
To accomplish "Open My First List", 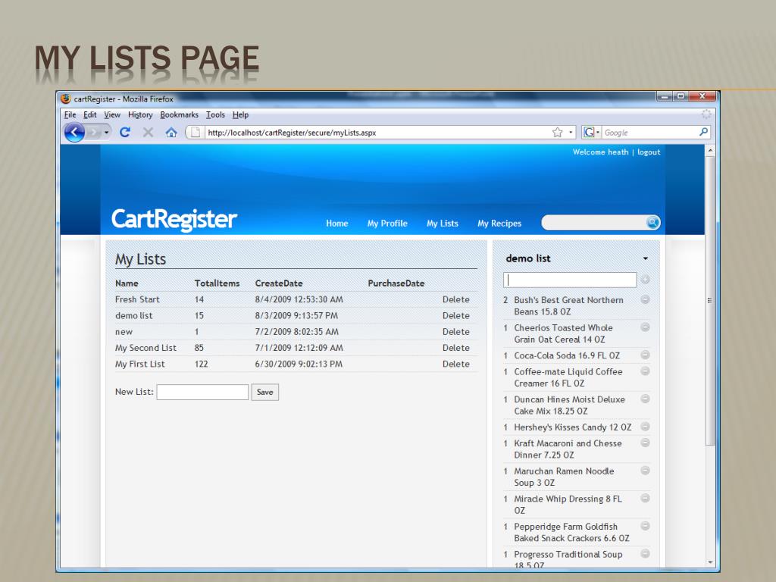I will (x=139, y=365).
